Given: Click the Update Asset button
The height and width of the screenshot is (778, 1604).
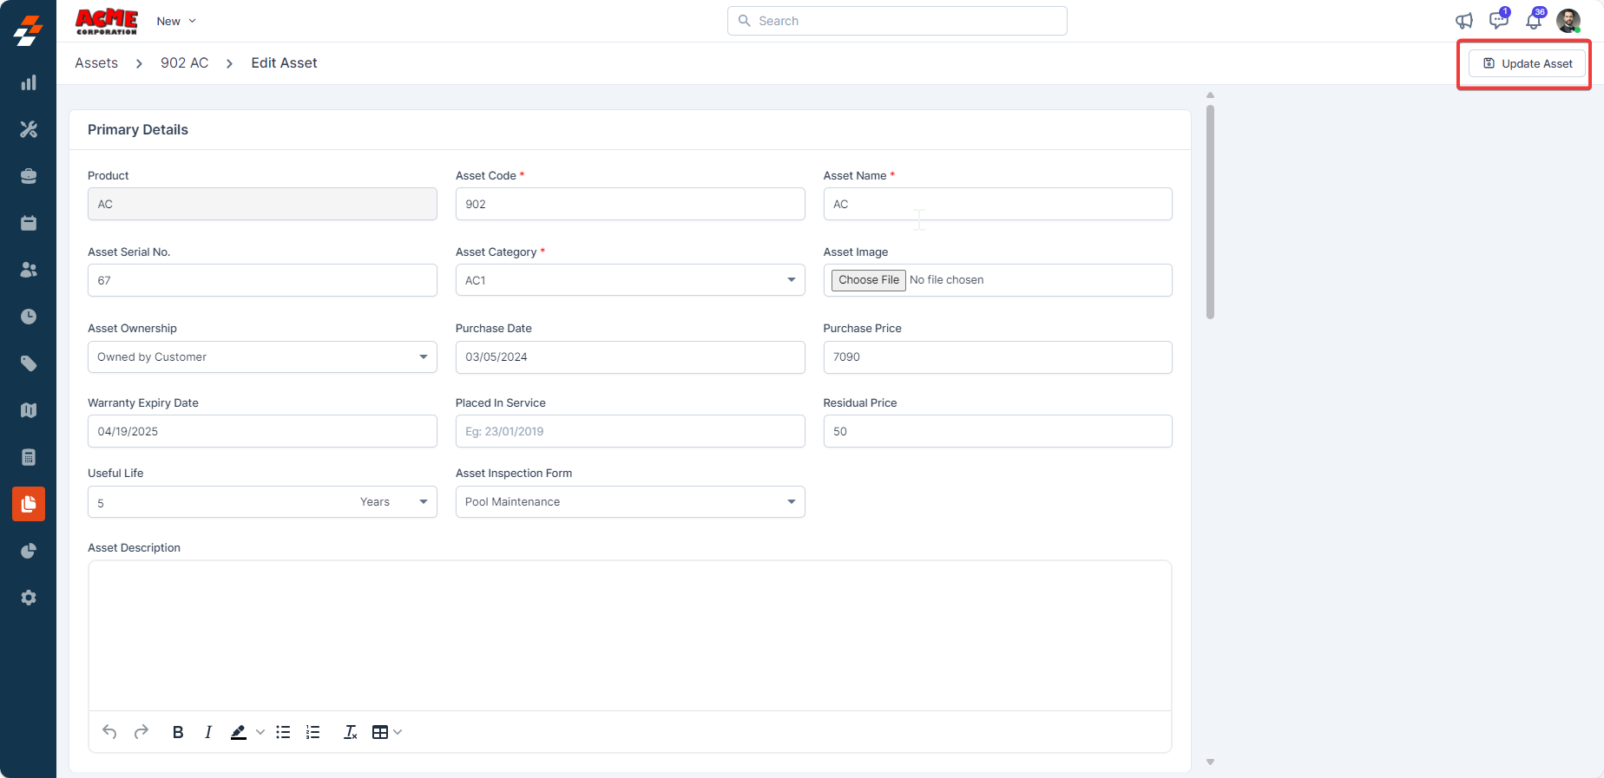Looking at the screenshot, I should point(1527,63).
